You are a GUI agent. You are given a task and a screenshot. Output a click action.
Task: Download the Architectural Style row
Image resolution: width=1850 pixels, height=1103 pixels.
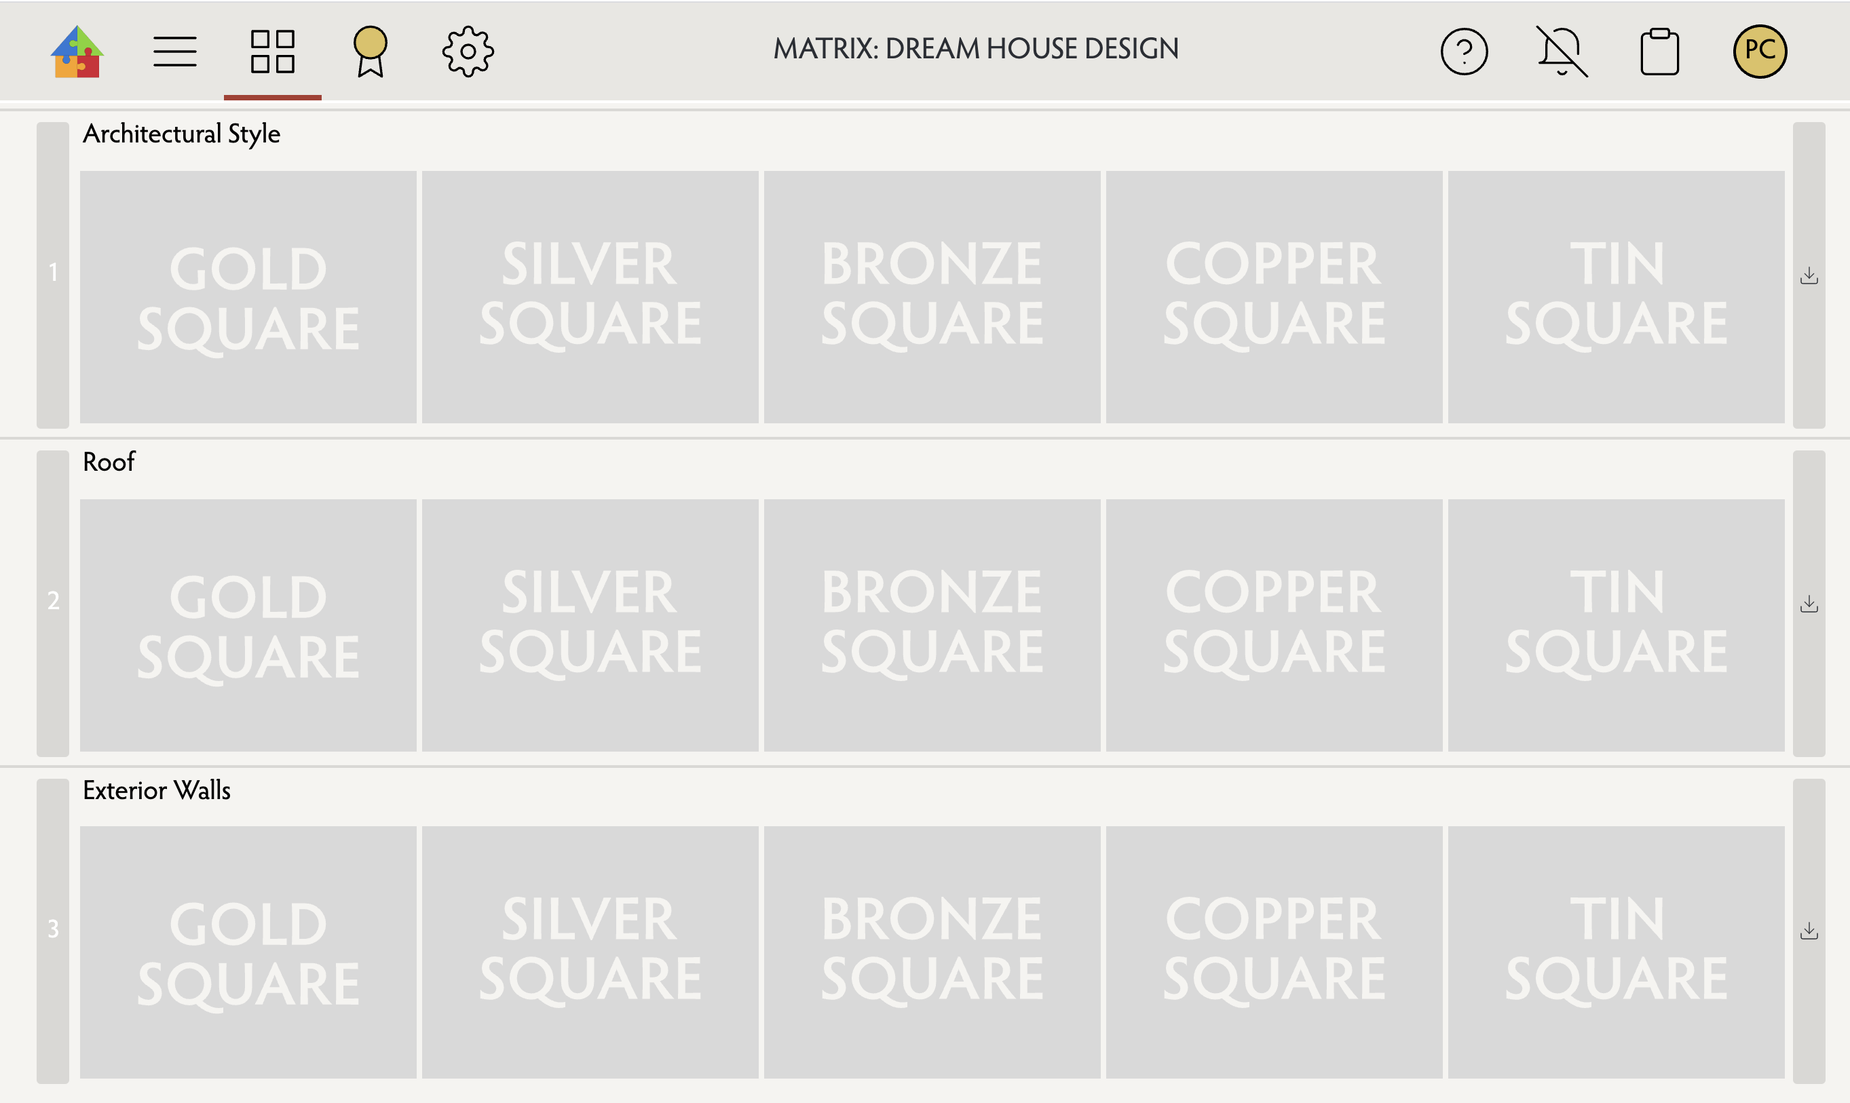click(1809, 275)
